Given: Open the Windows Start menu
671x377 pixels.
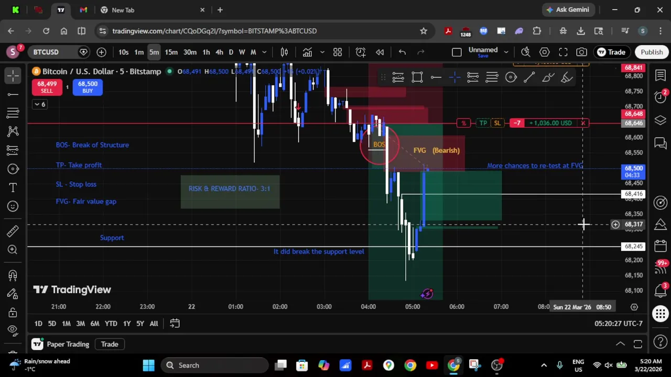Looking at the screenshot, I should coord(148,365).
